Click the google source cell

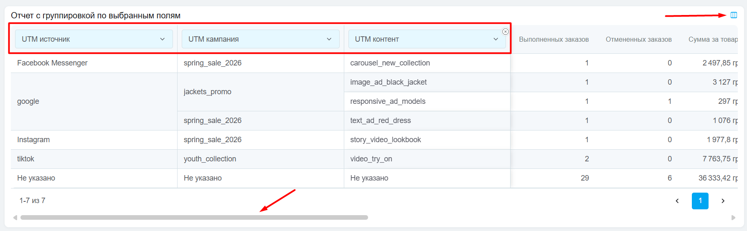coord(28,101)
